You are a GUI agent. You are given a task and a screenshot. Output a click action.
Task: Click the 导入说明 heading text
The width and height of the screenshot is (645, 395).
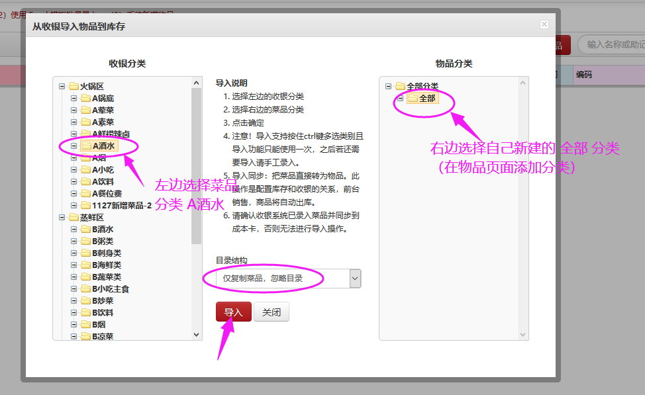pyautogui.click(x=231, y=83)
